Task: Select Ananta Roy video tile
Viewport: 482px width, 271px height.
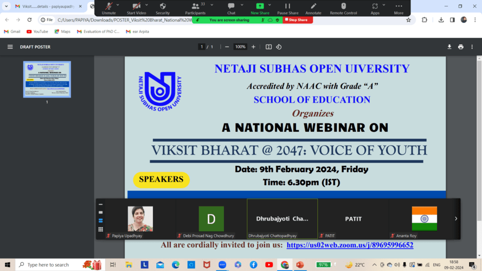Action: click(424, 219)
